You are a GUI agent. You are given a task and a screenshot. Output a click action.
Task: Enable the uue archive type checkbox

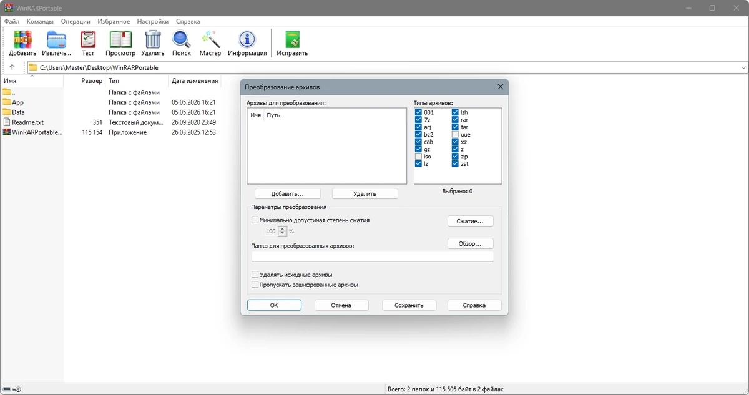point(456,135)
